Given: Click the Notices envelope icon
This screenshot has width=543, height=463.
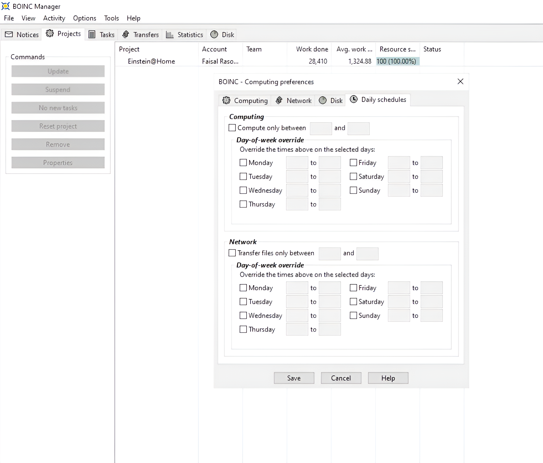Looking at the screenshot, I should click(x=9, y=34).
